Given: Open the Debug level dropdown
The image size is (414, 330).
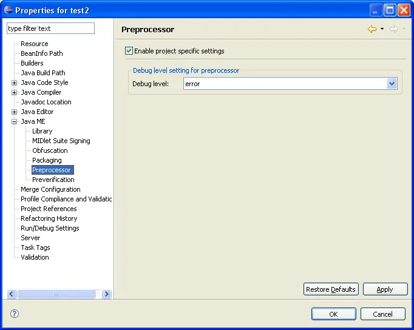Looking at the screenshot, I should (392, 84).
